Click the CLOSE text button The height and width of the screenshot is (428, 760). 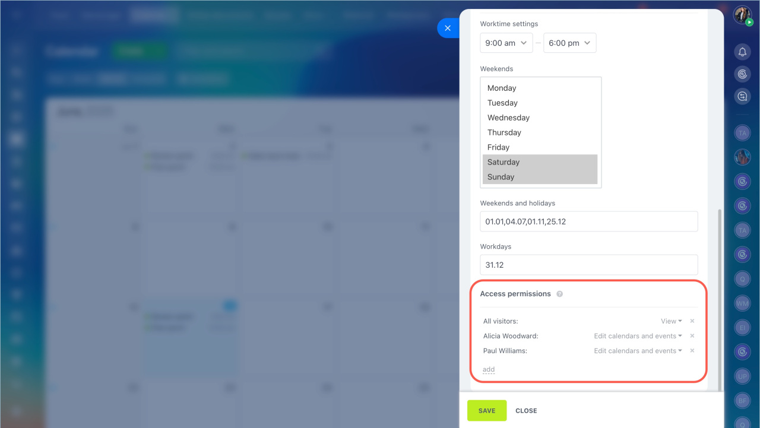coord(526,411)
